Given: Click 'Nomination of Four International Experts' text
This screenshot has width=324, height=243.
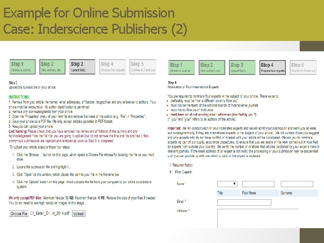Looking at the screenshot, I should [193, 87].
